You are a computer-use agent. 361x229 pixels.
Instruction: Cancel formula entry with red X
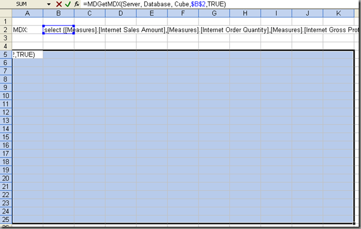pyautogui.click(x=59, y=4)
